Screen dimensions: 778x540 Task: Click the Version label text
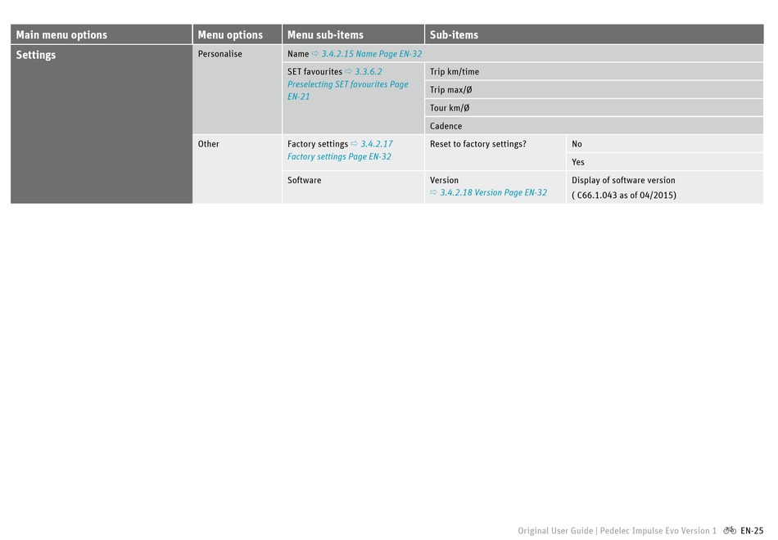point(444,180)
